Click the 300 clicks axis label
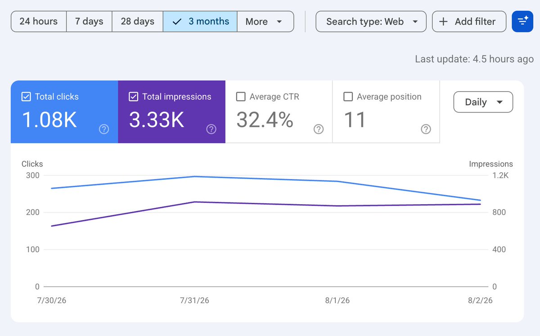 [x=32, y=175]
